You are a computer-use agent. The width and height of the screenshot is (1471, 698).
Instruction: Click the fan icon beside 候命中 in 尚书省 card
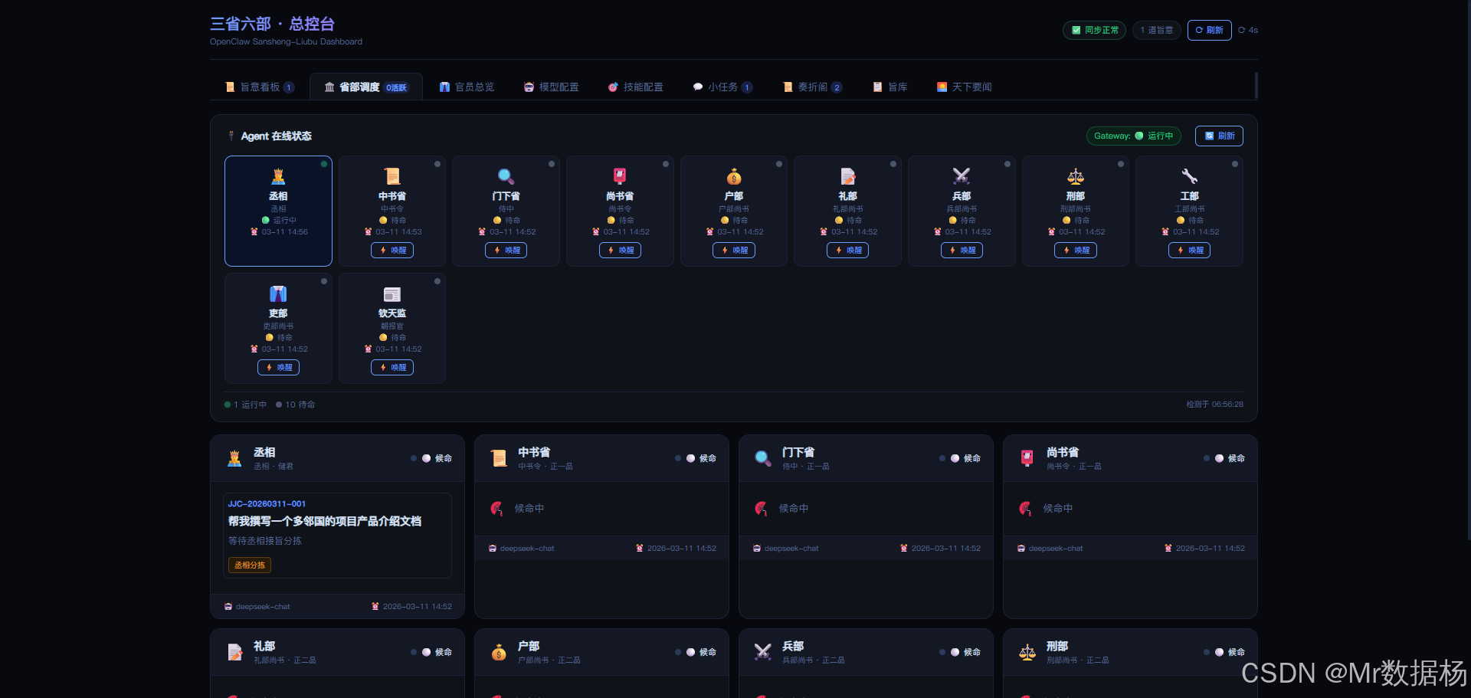point(1025,508)
